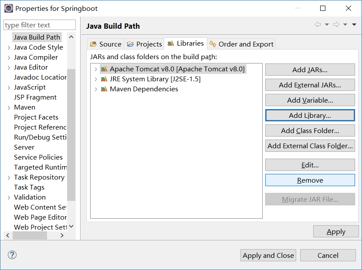
Task: Open the back history dropdown arrow
Action: click(327, 24)
